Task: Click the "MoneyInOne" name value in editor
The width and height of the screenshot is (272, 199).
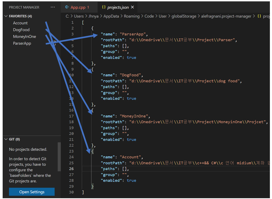Action: (134, 116)
